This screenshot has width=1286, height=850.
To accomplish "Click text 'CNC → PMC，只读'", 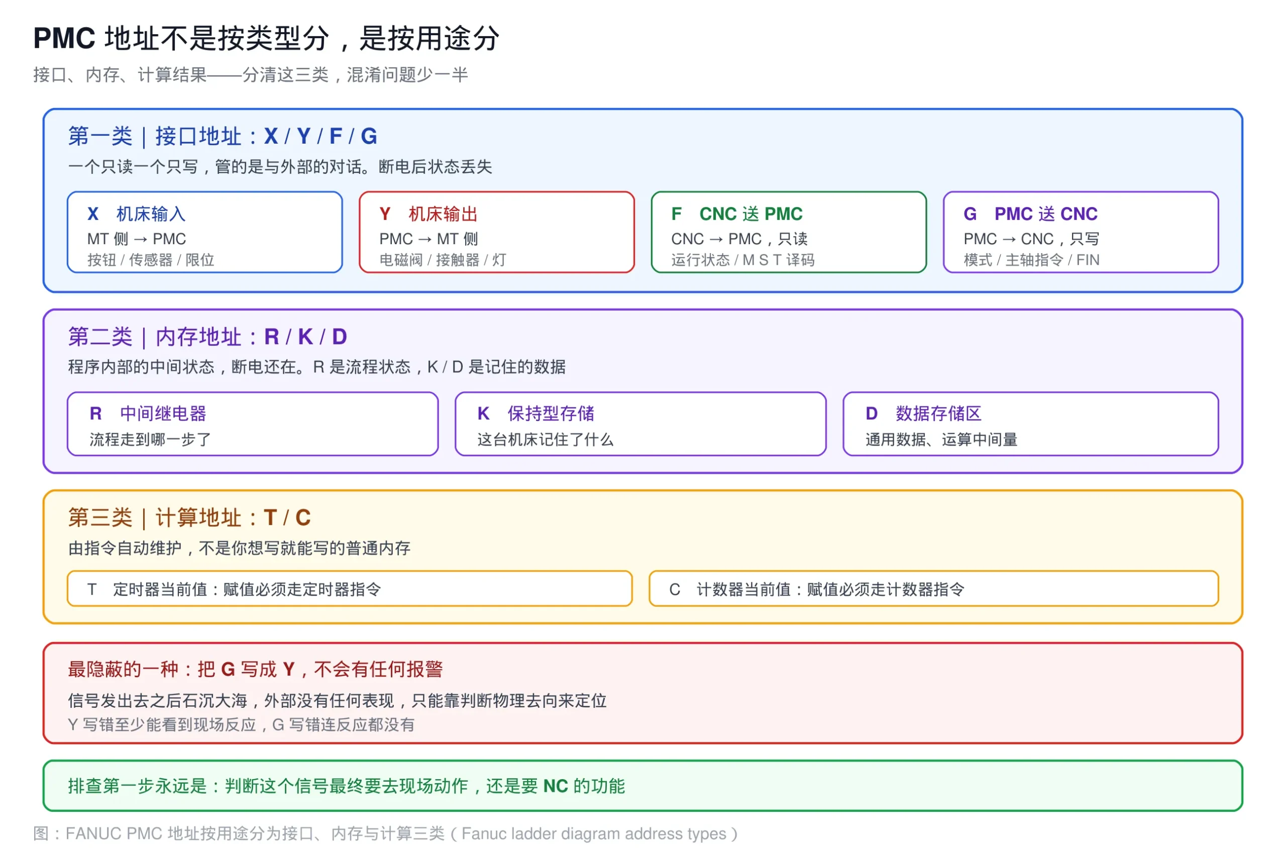I will (739, 239).
